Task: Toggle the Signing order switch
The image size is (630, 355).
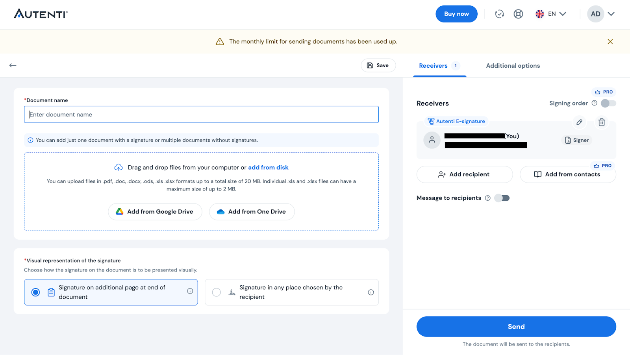Action: pos(608,103)
